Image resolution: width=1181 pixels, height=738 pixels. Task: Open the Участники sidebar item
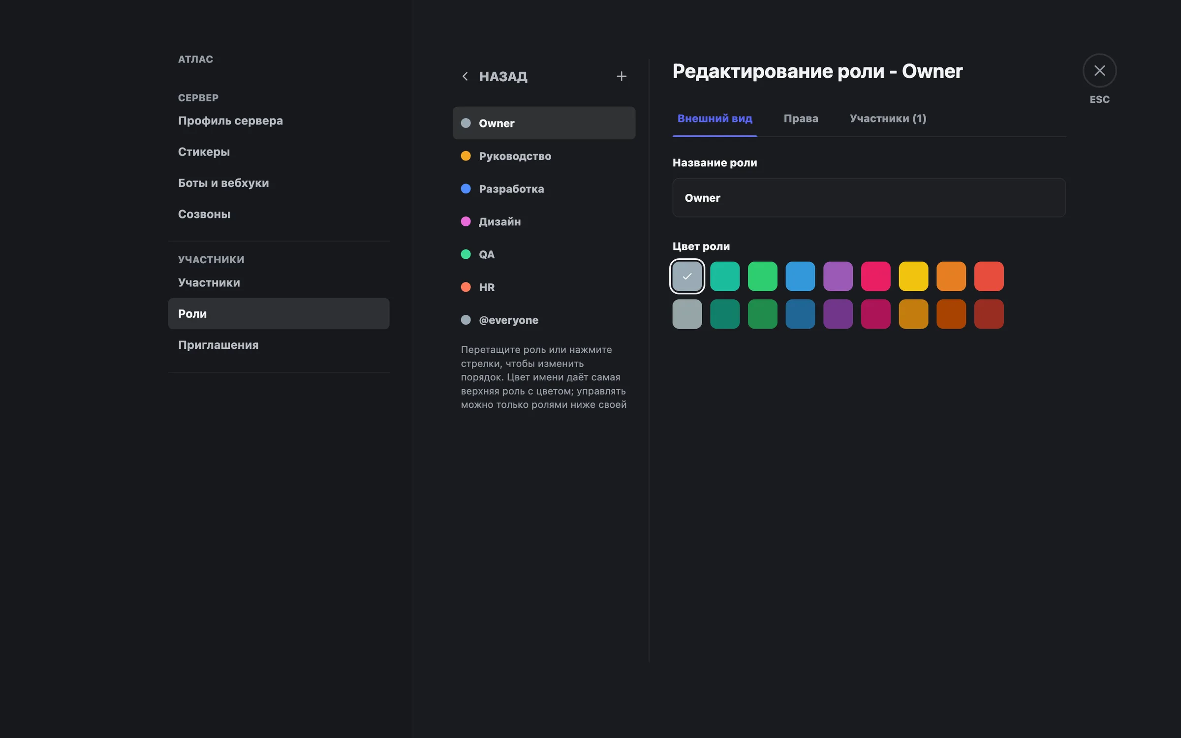pyautogui.click(x=279, y=282)
